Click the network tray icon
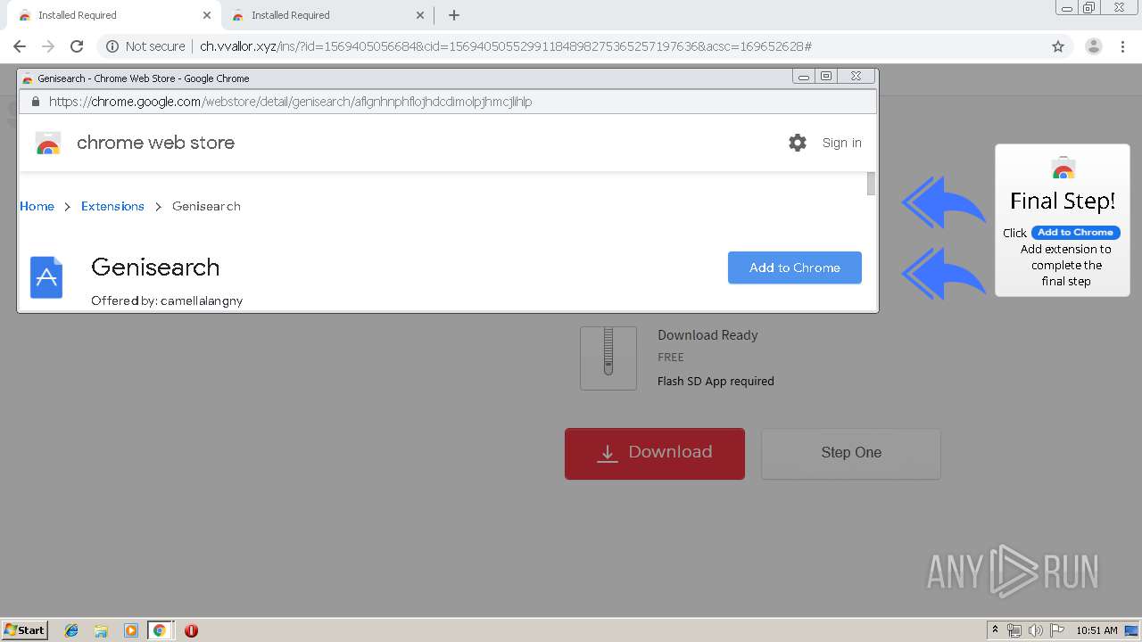The width and height of the screenshot is (1142, 642). pyautogui.click(x=1014, y=630)
